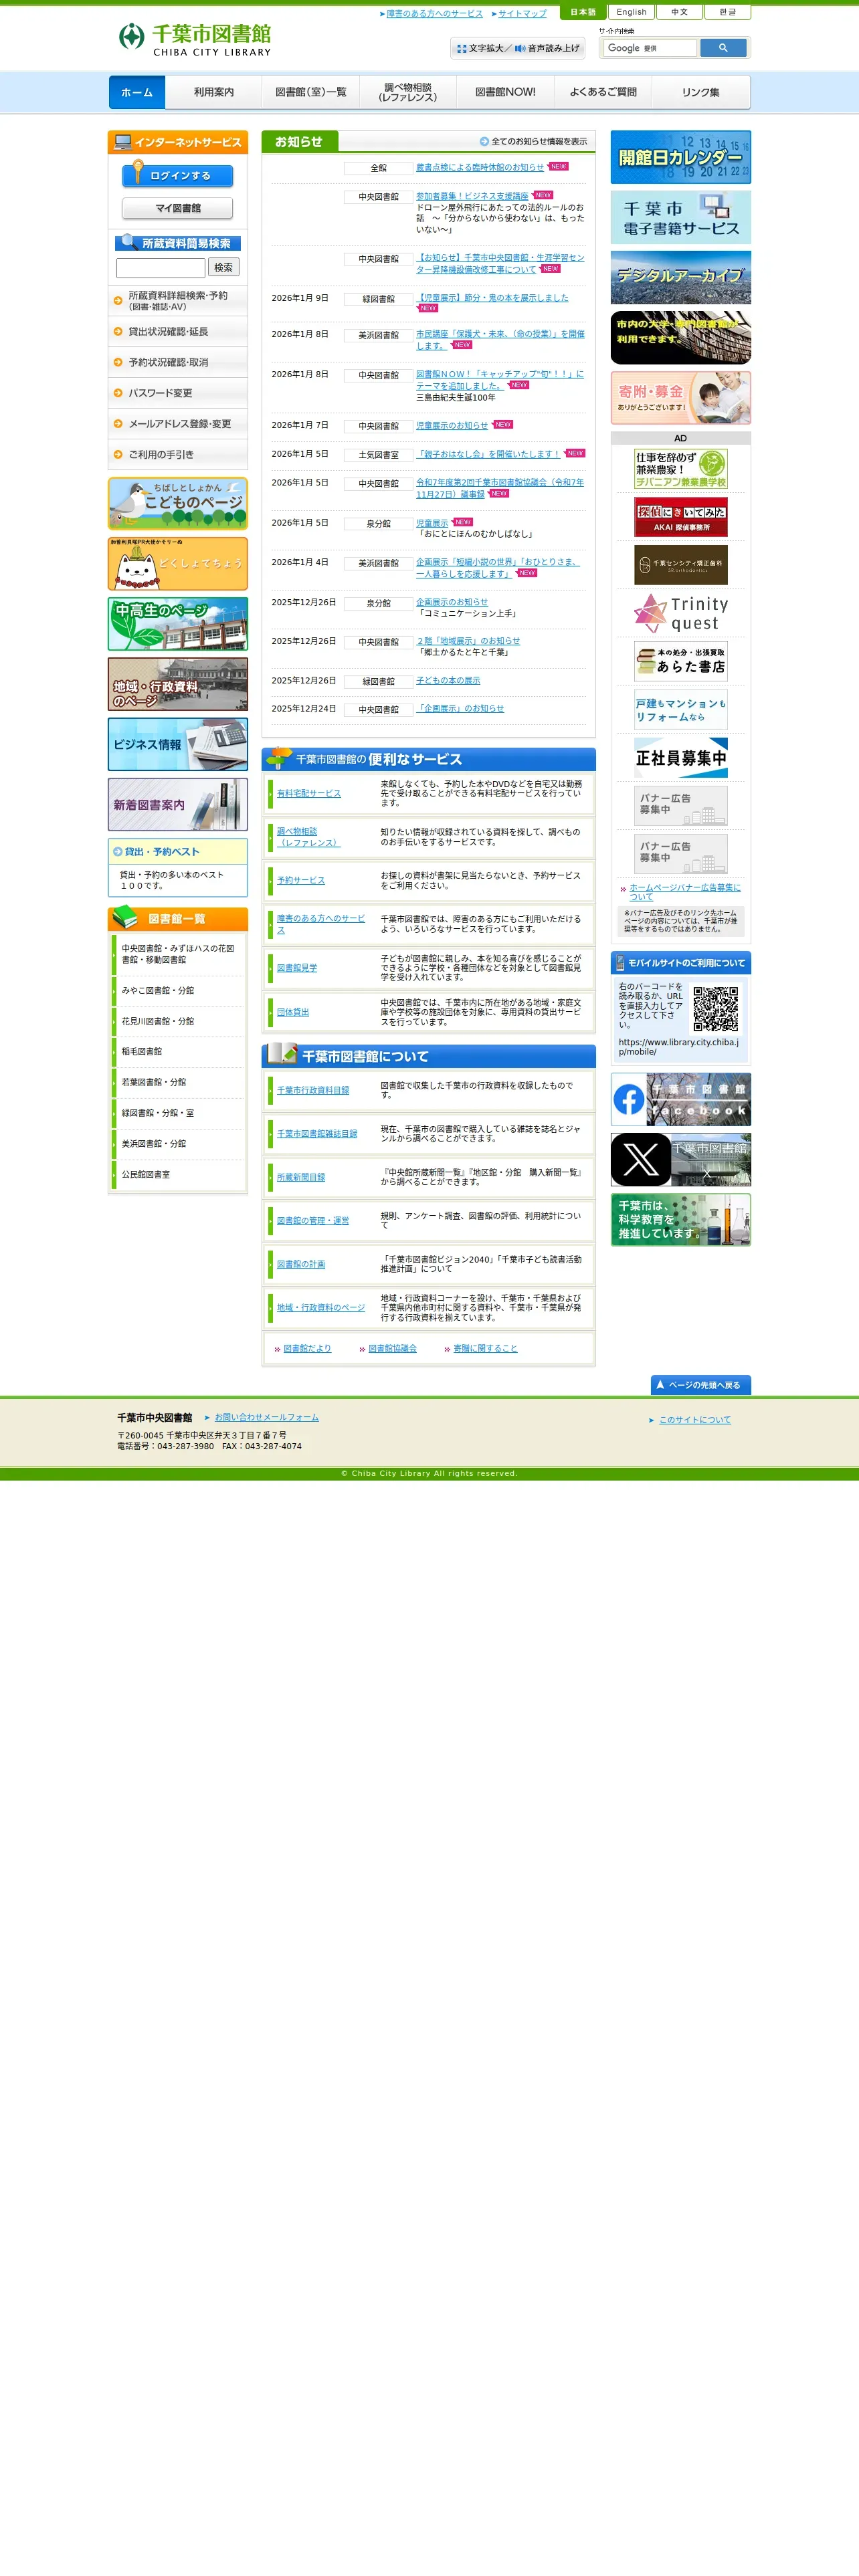Click the 所蔵資料簡易検索 input field

coord(160,268)
